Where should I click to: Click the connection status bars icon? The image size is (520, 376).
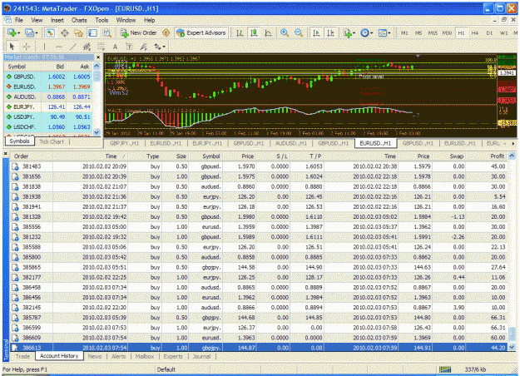(445, 369)
